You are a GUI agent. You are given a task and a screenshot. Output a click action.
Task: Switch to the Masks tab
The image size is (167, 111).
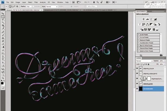pyautogui.click(x=150, y=11)
